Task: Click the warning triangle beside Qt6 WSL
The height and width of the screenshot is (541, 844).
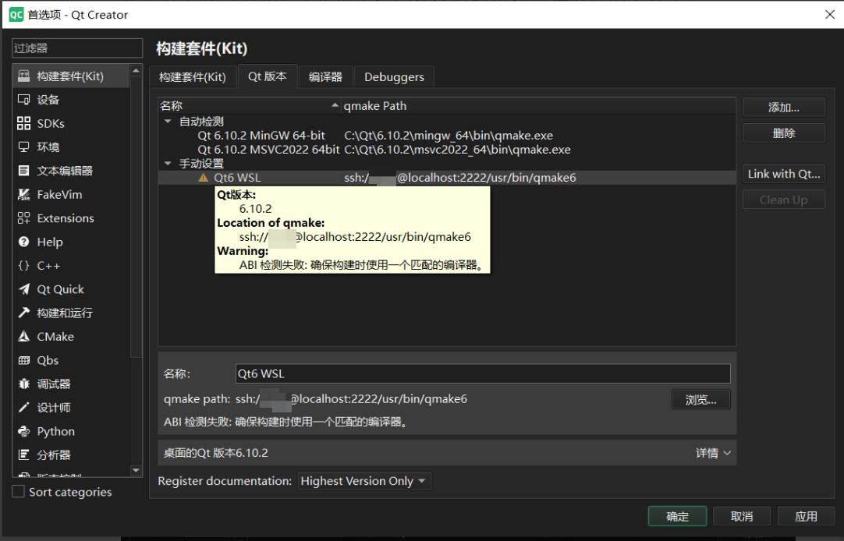Action: [x=203, y=178]
